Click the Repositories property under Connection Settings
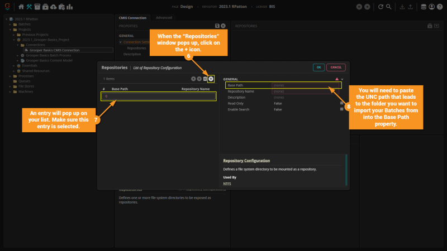This screenshot has width=447, height=251. point(136,48)
